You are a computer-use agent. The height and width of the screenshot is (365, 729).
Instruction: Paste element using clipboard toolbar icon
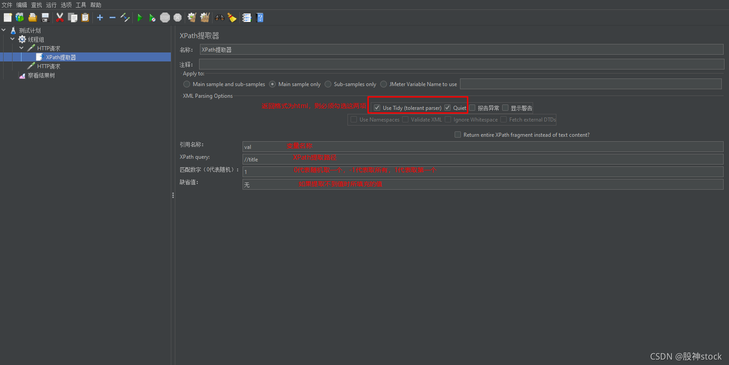85,17
